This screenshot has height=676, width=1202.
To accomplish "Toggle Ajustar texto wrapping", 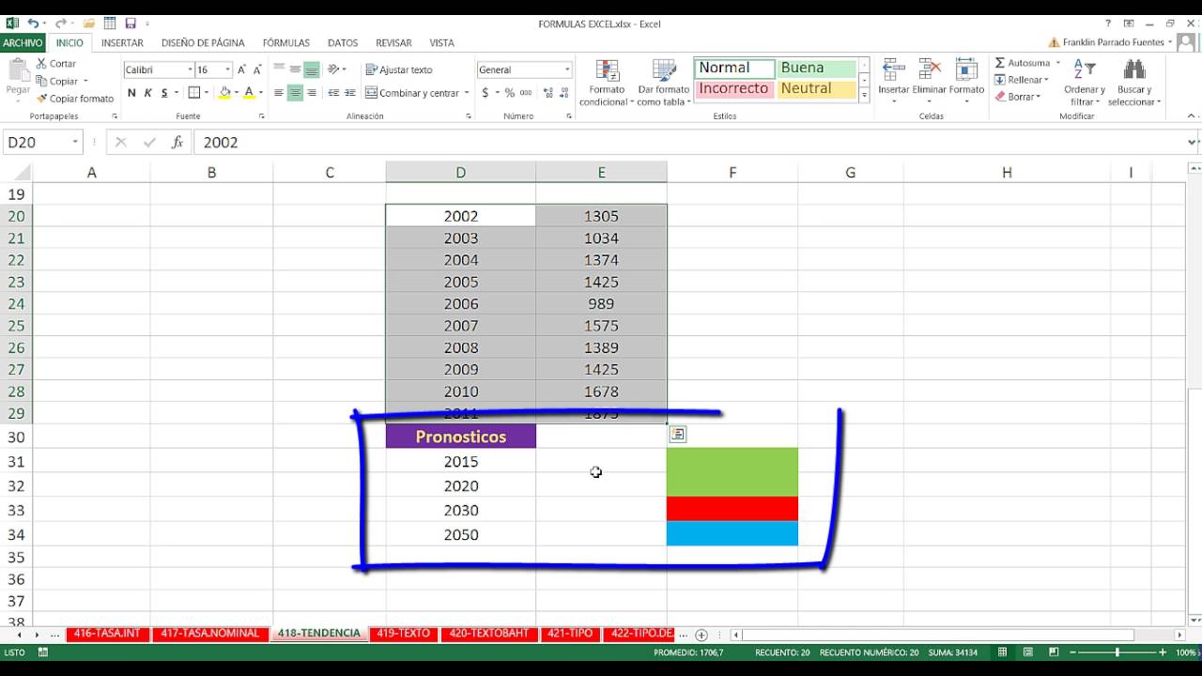I will click(399, 69).
